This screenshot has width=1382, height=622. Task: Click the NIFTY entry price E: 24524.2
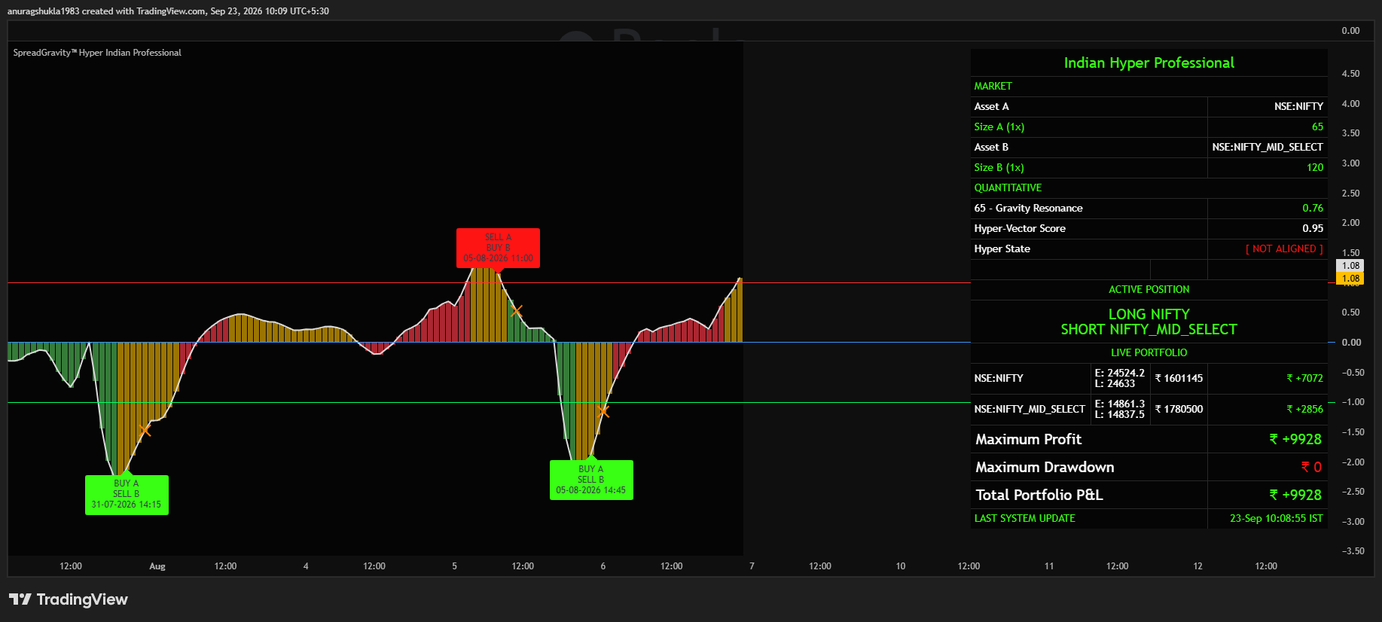pos(1119,373)
